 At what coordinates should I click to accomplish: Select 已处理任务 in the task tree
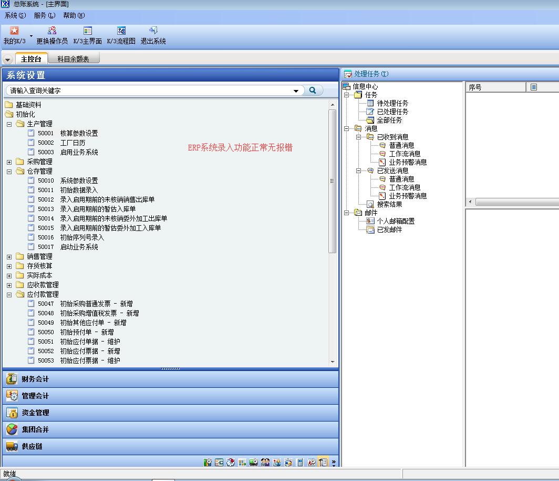point(392,112)
